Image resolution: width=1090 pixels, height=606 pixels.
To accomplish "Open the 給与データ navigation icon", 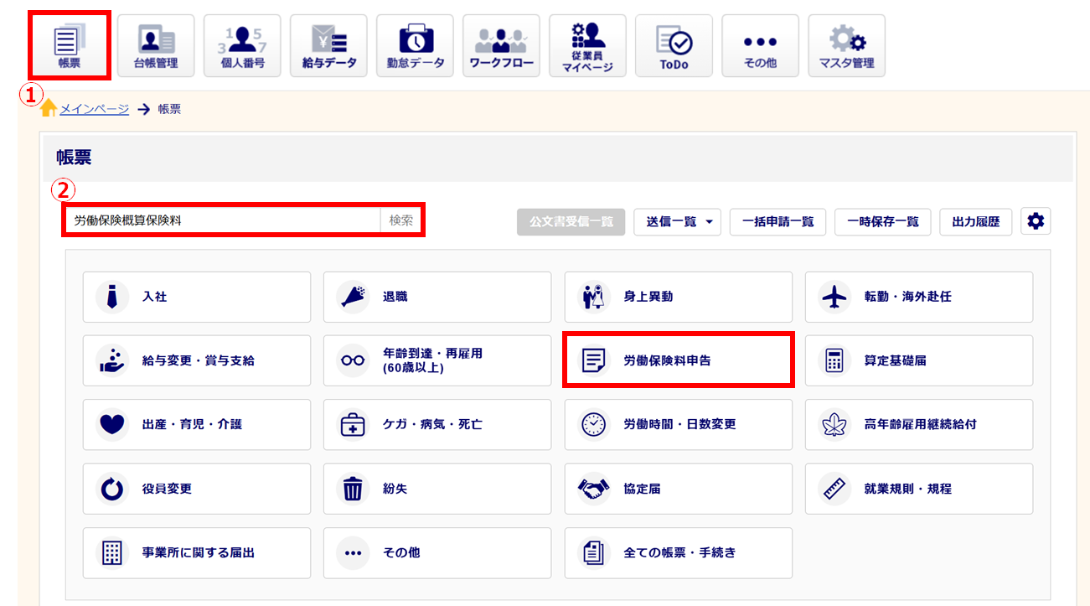I will [x=328, y=45].
